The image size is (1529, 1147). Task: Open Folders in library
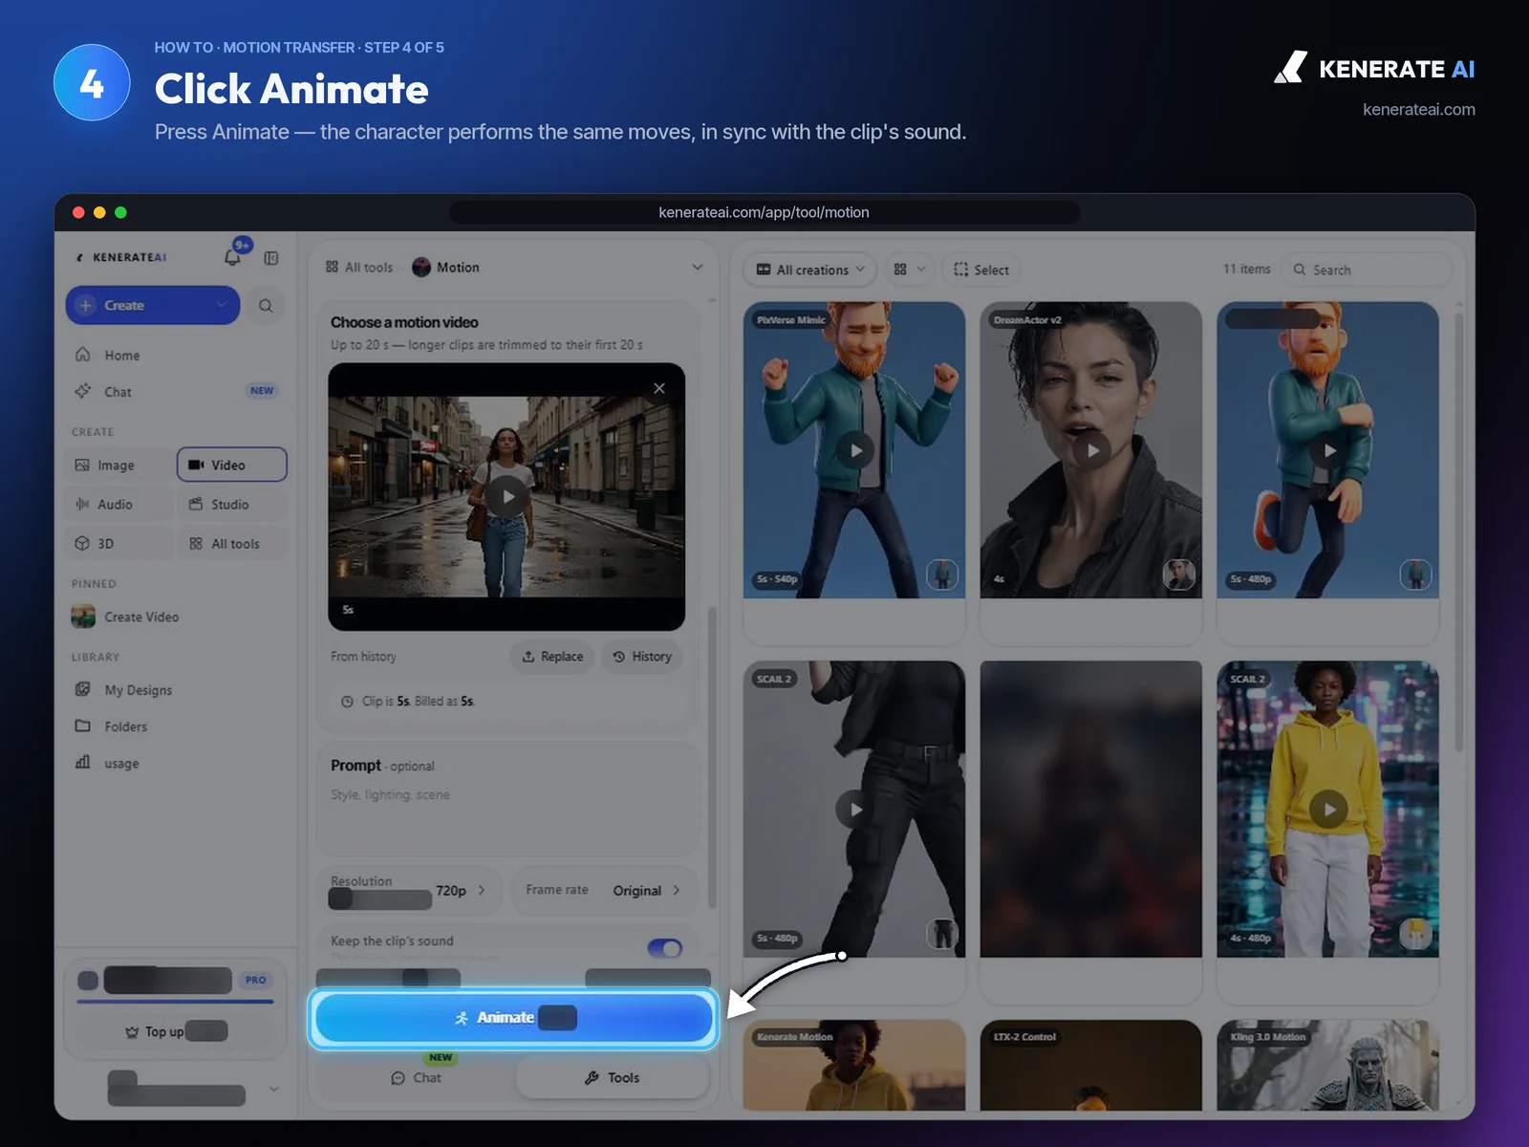[125, 726]
